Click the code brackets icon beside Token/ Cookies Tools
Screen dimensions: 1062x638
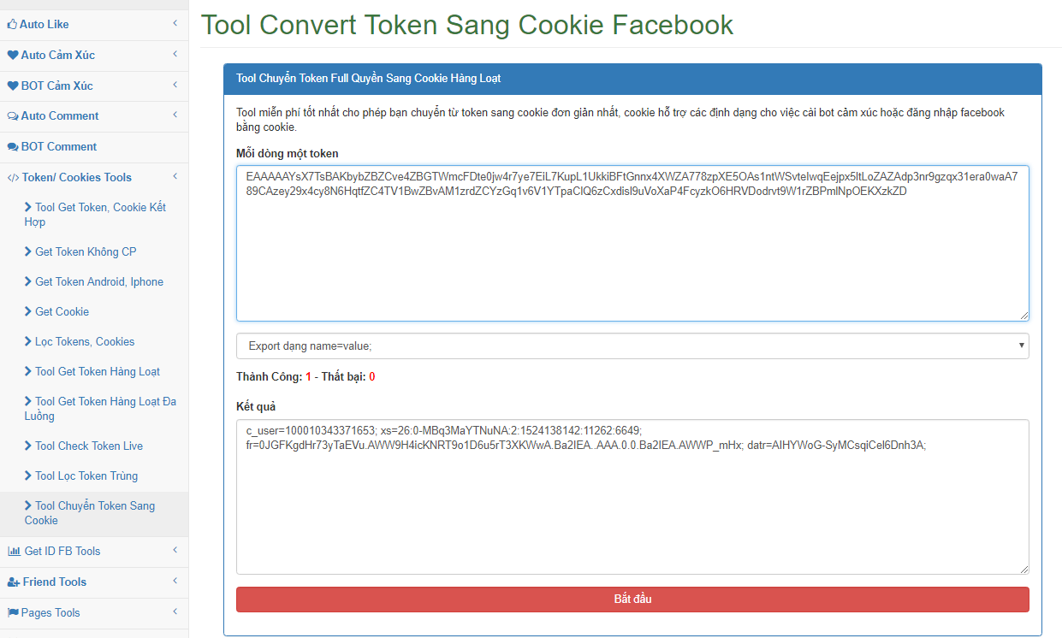tap(13, 178)
